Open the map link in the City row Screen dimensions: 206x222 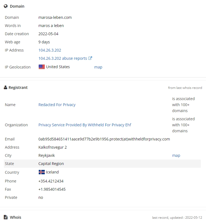click(176, 155)
